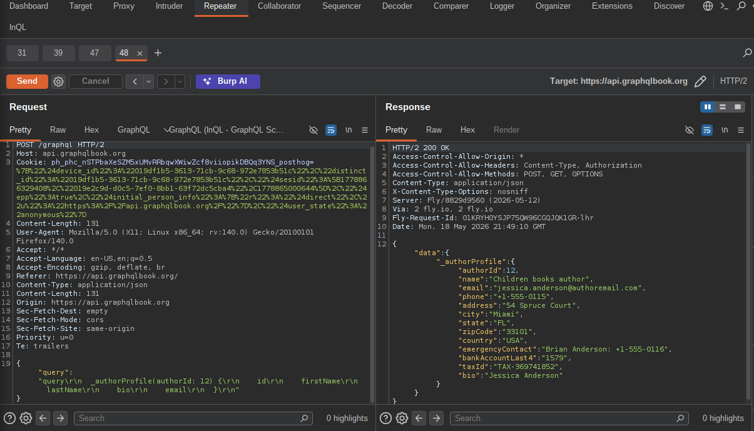Open GraphQL (InQL) tab chevron dropdown
Image resolution: width=754 pixels, height=431 pixels.
click(166, 130)
